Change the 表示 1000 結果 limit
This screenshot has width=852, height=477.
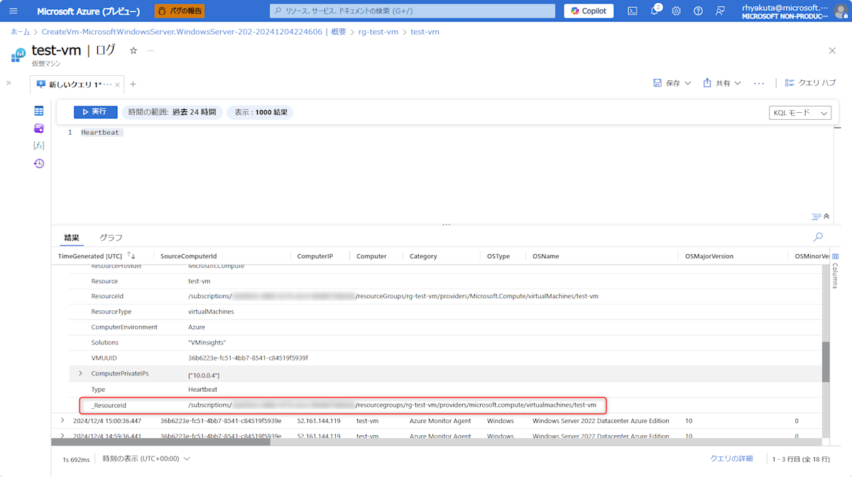(260, 112)
